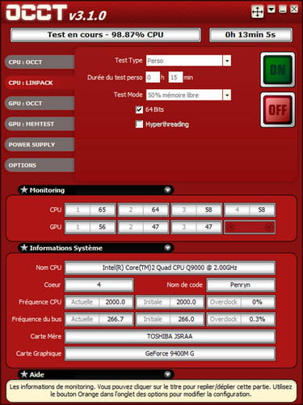
Task: Collapse the Aide section
Action: pos(167,374)
